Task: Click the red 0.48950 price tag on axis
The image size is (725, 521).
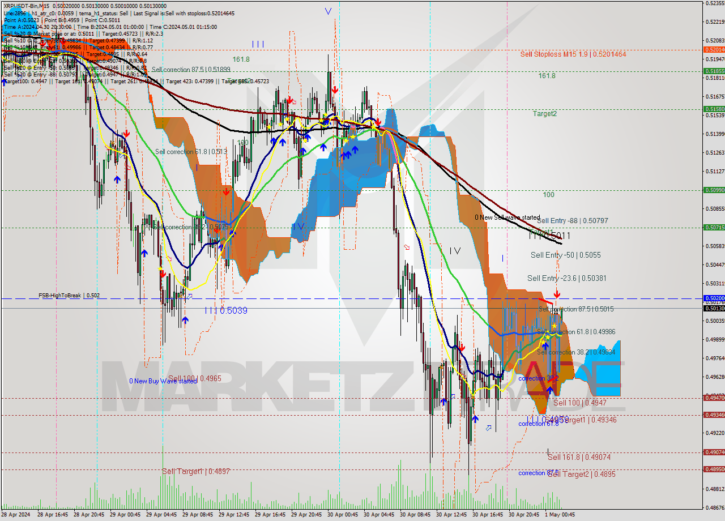Action: click(714, 469)
